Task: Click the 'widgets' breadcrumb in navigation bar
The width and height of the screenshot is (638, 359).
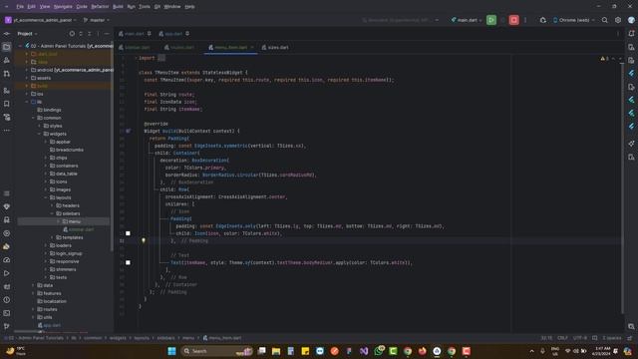Action: tap(118, 338)
